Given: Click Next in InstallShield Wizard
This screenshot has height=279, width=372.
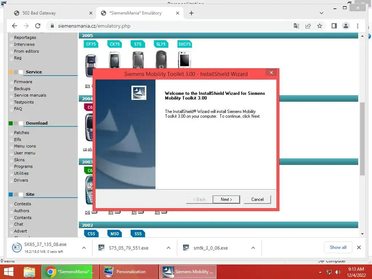Looking at the screenshot, I should click(226, 199).
